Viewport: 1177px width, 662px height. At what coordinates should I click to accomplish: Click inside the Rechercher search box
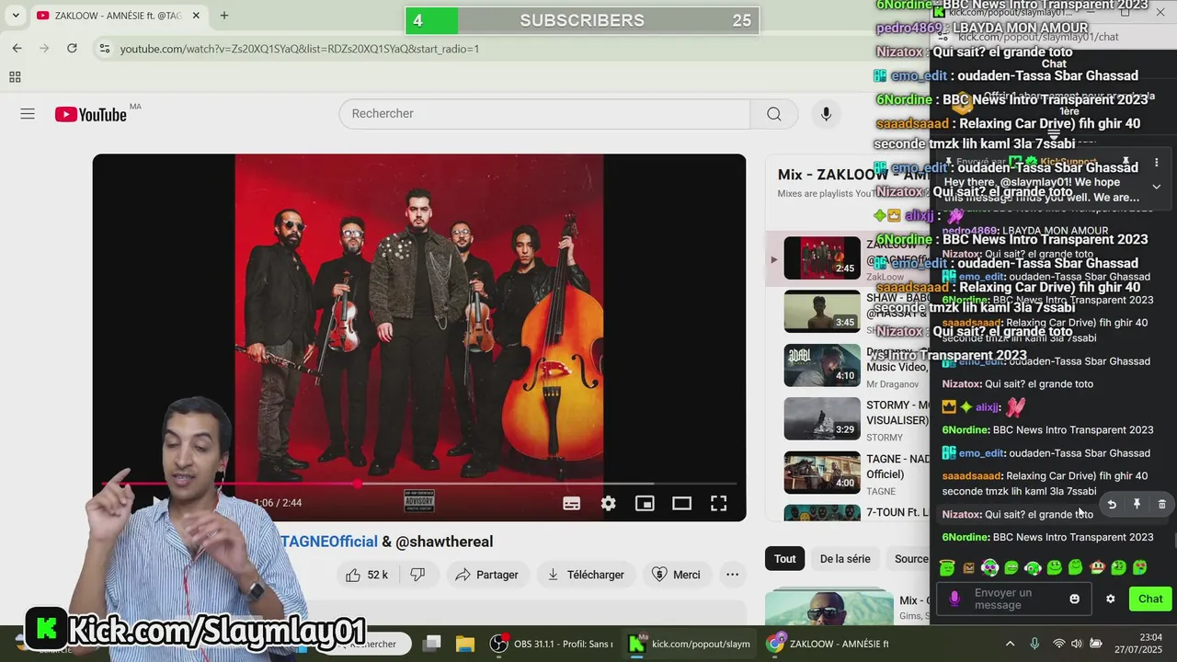545,114
